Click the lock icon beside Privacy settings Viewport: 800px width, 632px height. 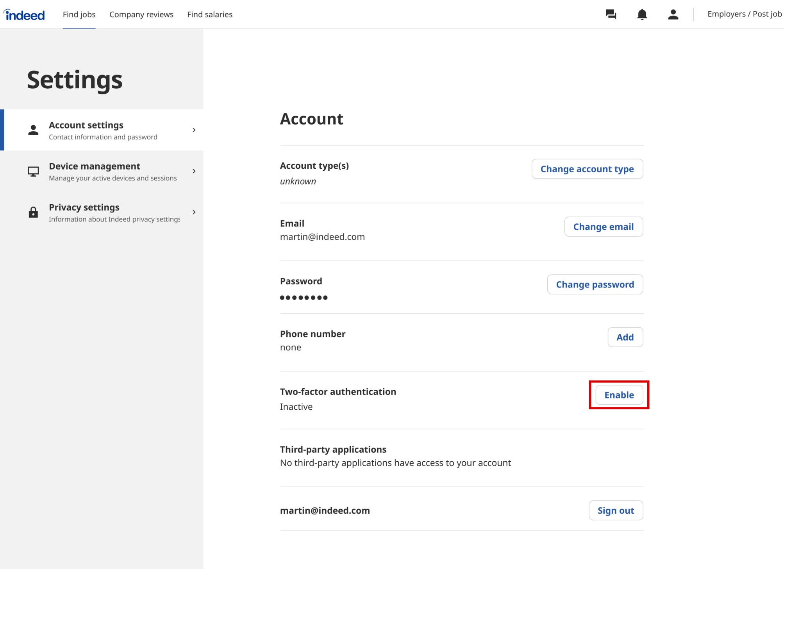(33, 212)
